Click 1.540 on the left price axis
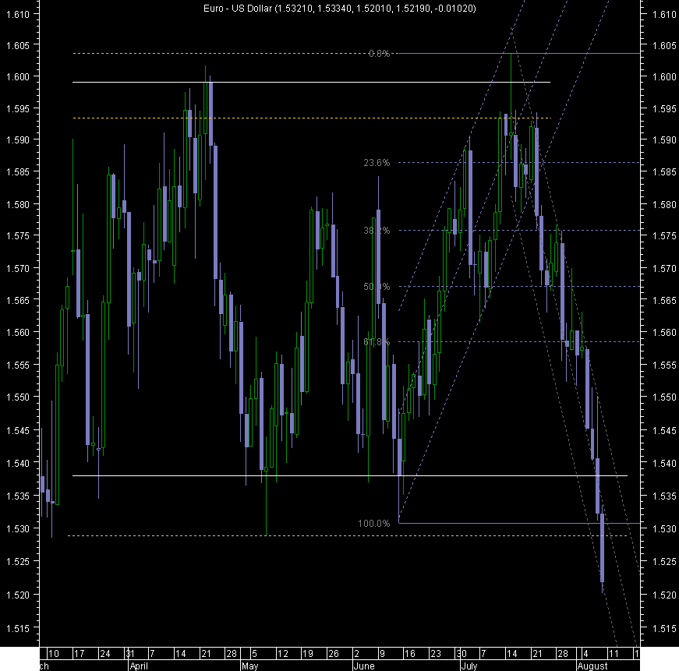Viewport: 679px width, 671px height. (18, 463)
